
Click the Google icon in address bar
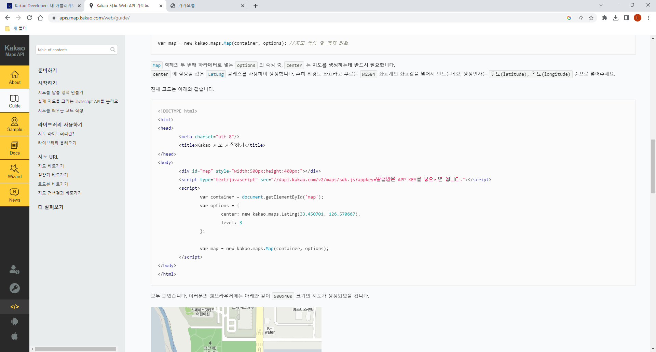[569, 18]
